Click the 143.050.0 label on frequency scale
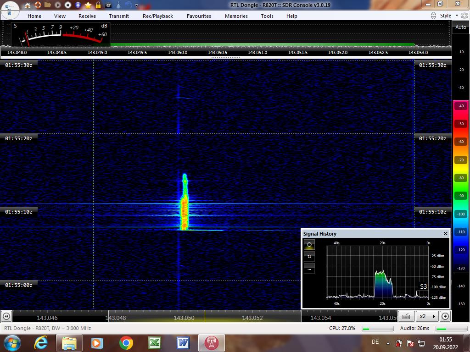 [x=178, y=52]
